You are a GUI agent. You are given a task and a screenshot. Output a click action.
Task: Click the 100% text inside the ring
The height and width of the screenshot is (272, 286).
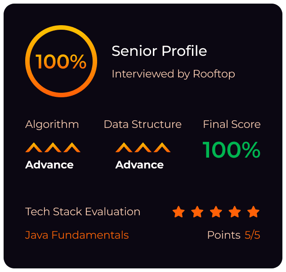click(61, 62)
